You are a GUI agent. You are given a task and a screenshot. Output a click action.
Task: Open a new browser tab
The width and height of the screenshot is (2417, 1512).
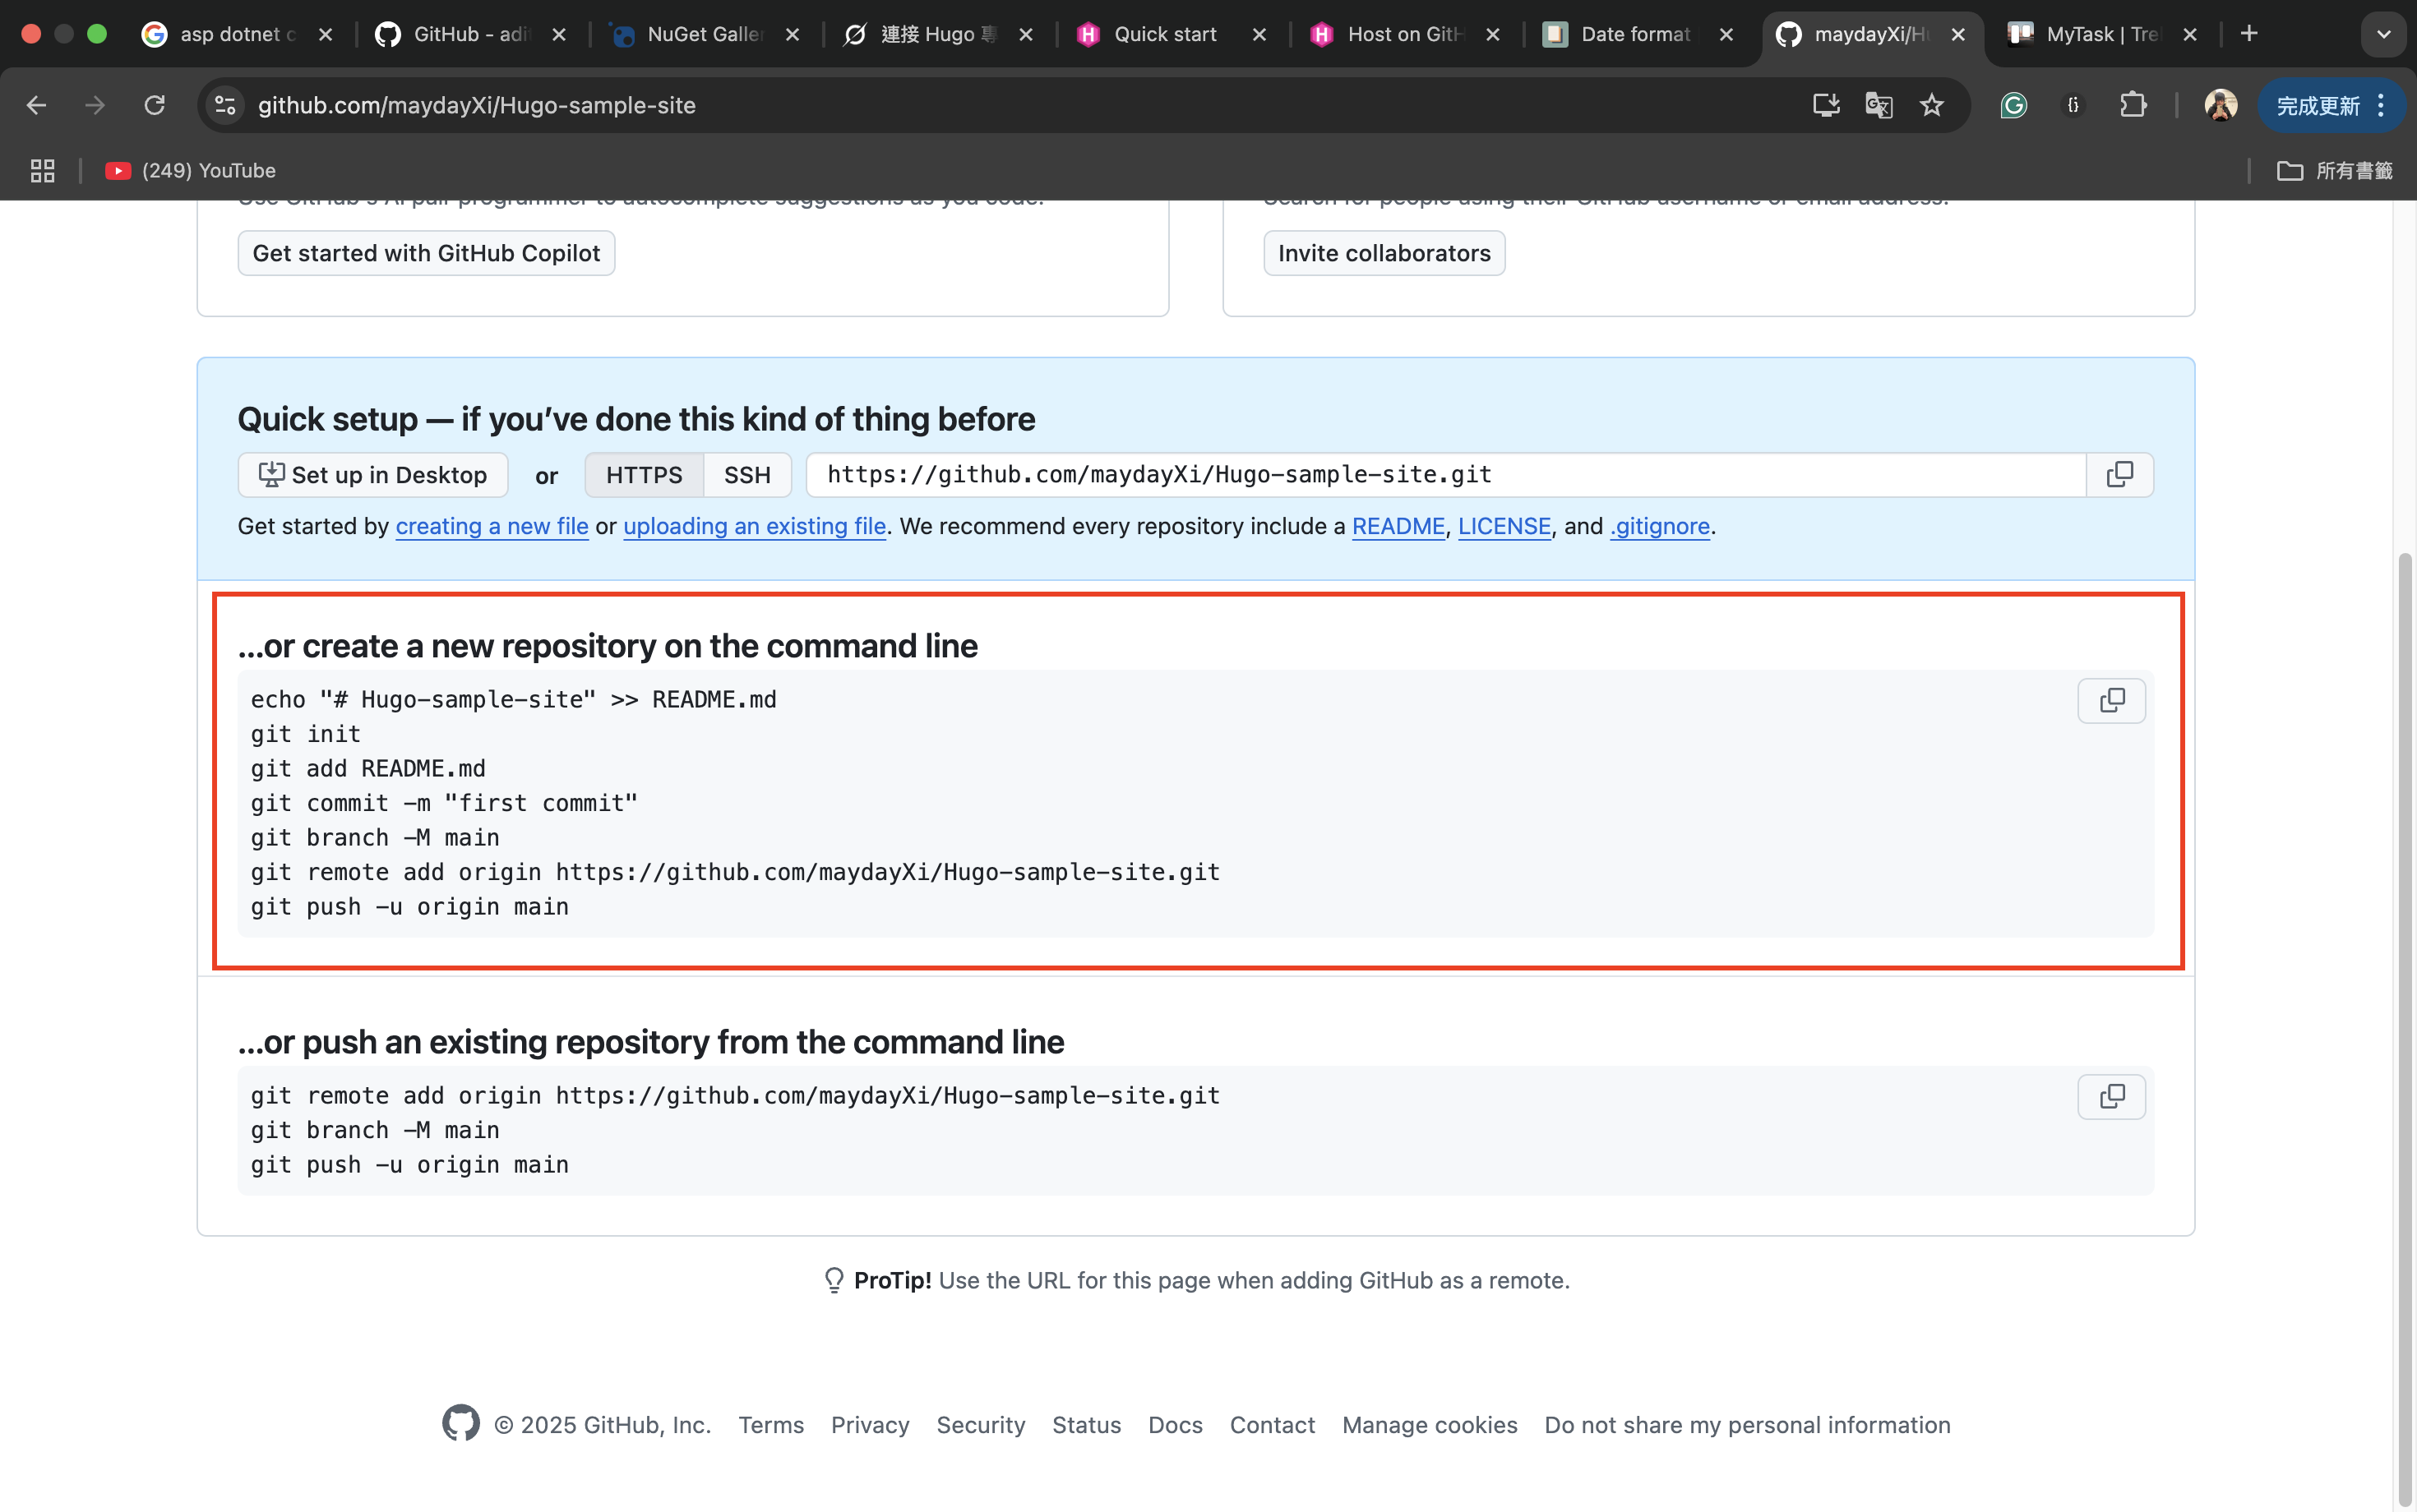coord(2250,34)
